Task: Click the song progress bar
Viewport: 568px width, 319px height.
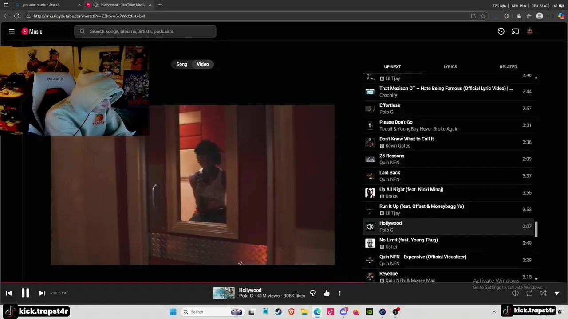Action: tap(284, 282)
